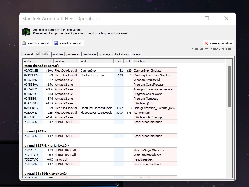Click line number 5097 cell
The image size is (249, 187).
coord(120,113)
